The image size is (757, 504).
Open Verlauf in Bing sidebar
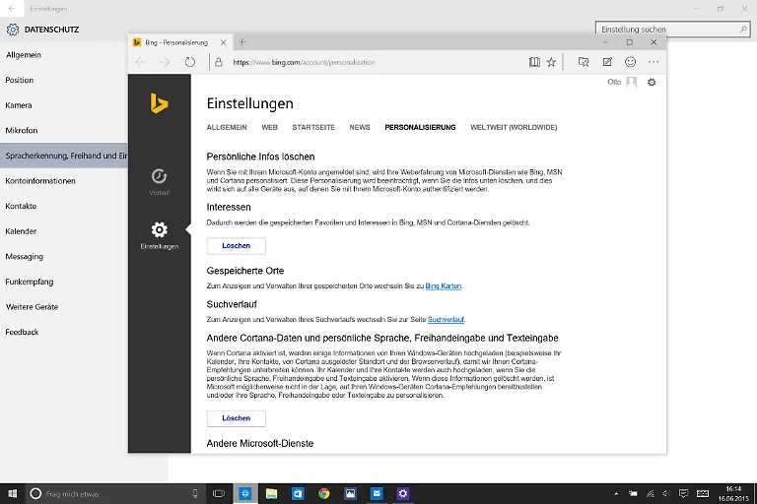(x=159, y=181)
